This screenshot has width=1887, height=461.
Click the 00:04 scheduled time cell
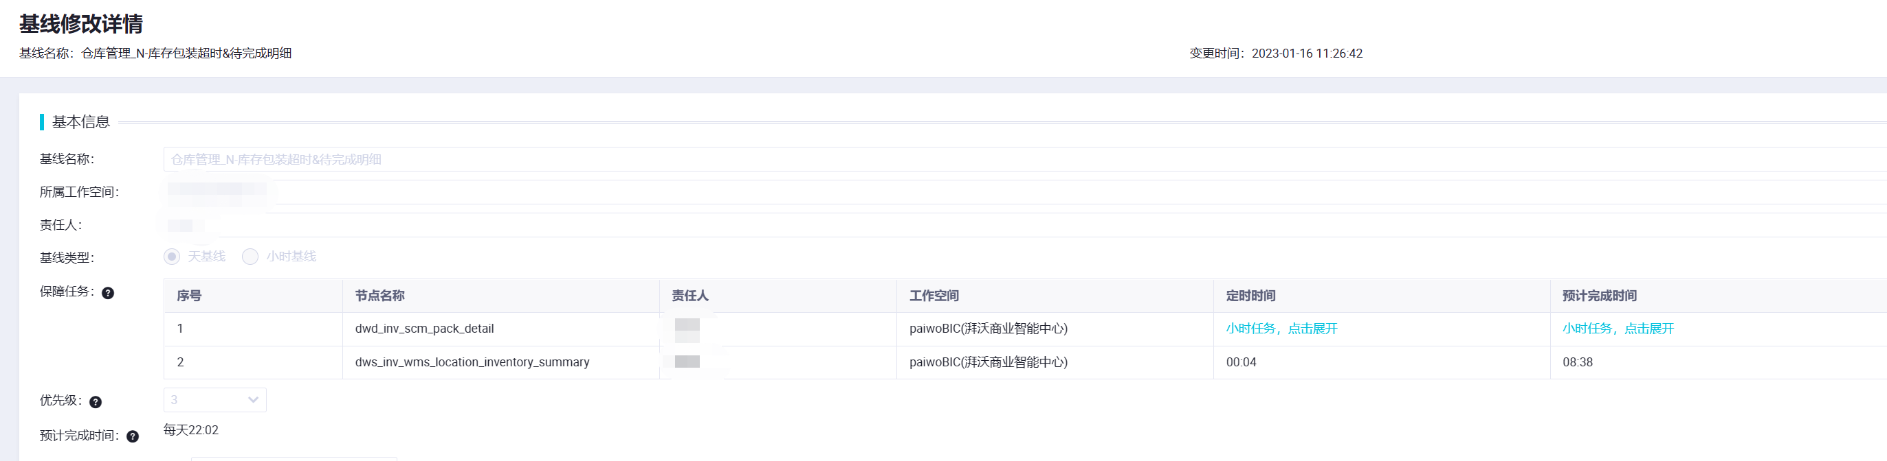point(1241,362)
